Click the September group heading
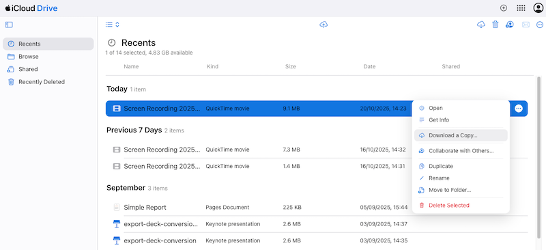 point(126,188)
